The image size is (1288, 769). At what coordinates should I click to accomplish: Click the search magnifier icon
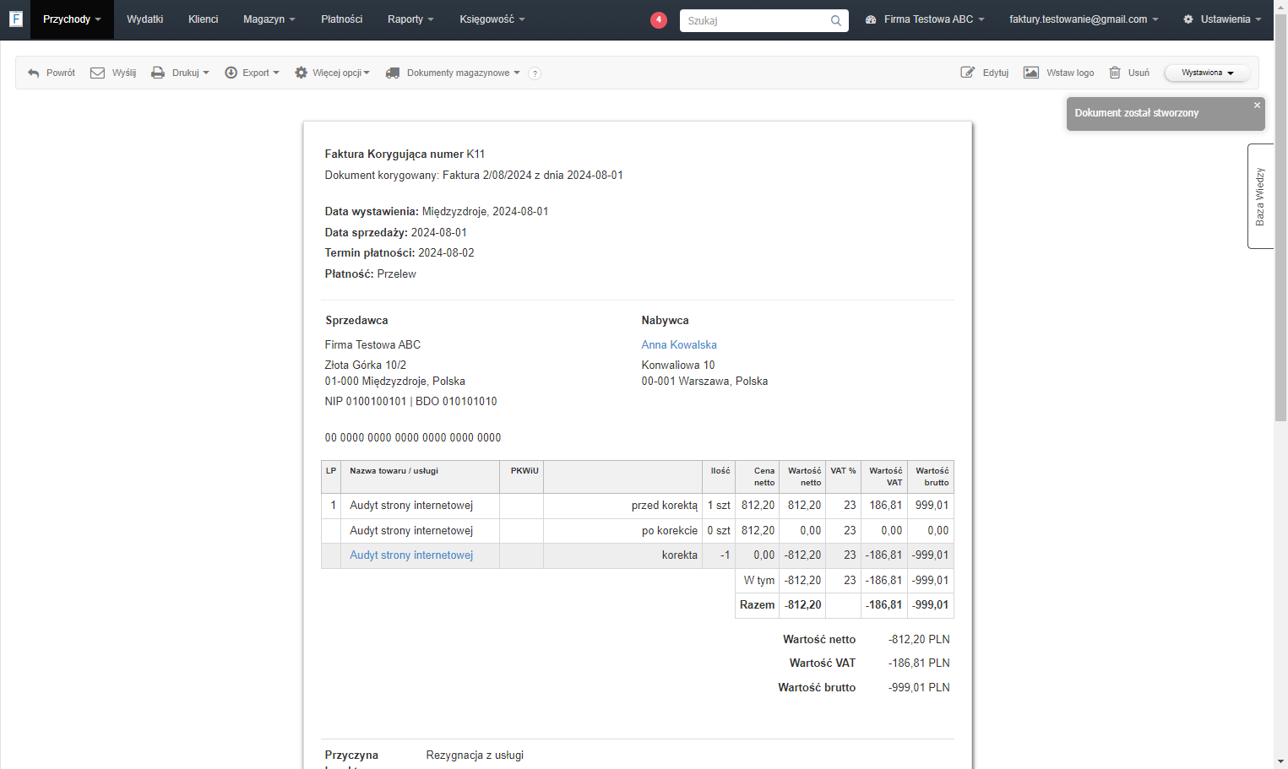pyautogui.click(x=835, y=21)
